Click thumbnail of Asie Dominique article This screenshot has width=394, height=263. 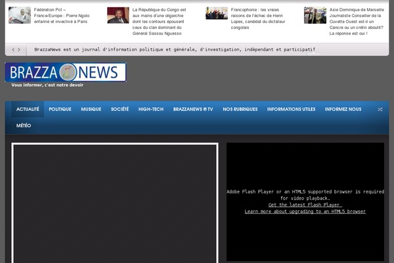tap(315, 15)
